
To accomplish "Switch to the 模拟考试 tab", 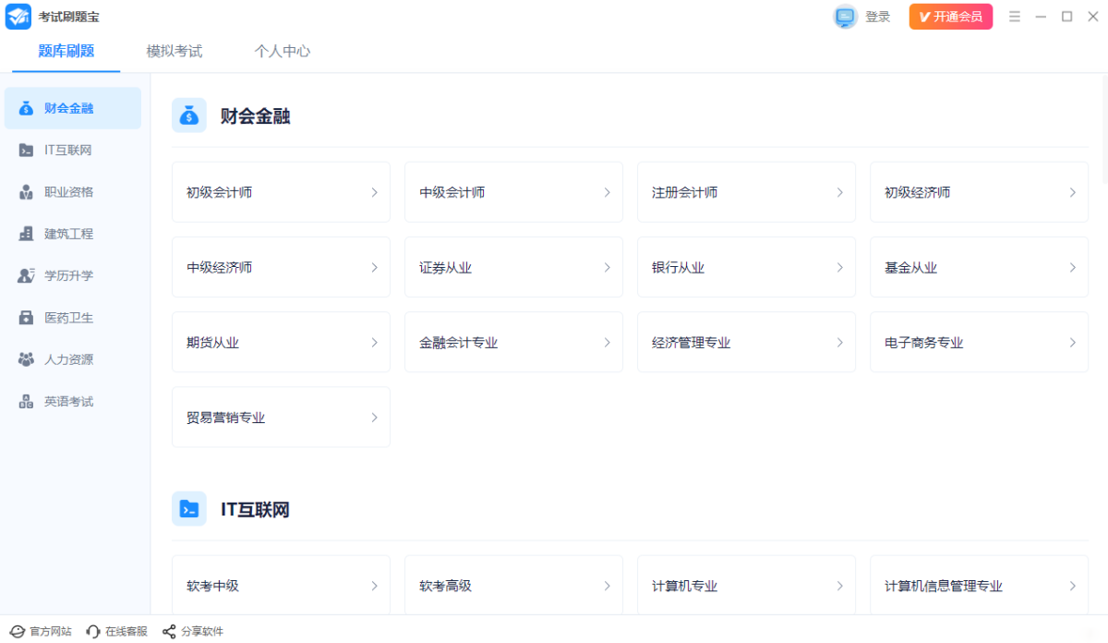I will pos(174,51).
